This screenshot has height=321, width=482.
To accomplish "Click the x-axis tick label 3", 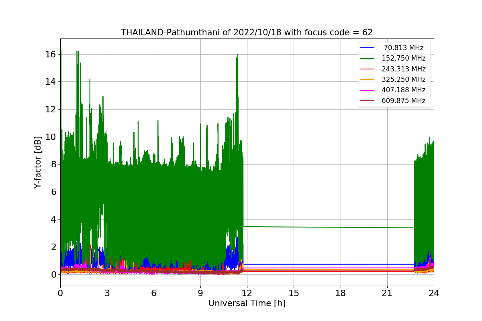I will click(107, 293).
